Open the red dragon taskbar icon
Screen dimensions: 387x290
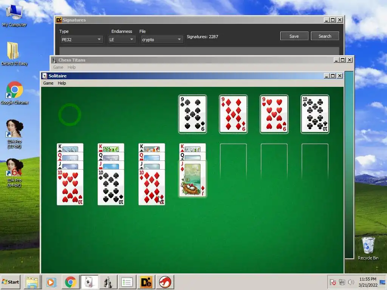pyautogui.click(x=165, y=282)
